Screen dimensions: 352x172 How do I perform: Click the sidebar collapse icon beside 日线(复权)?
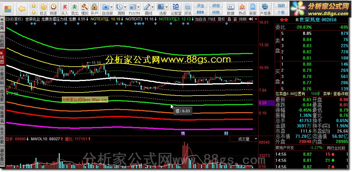pos(2,19)
